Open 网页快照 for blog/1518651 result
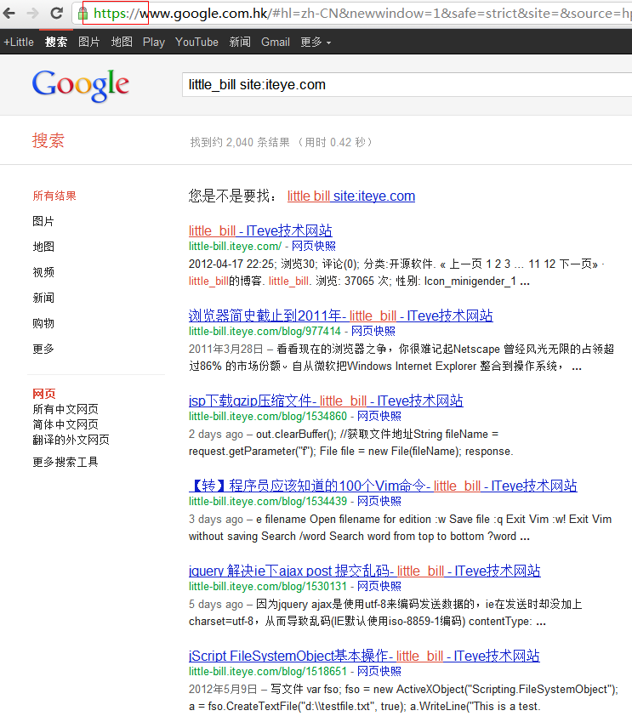The image size is (632, 722). [x=379, y=671]
